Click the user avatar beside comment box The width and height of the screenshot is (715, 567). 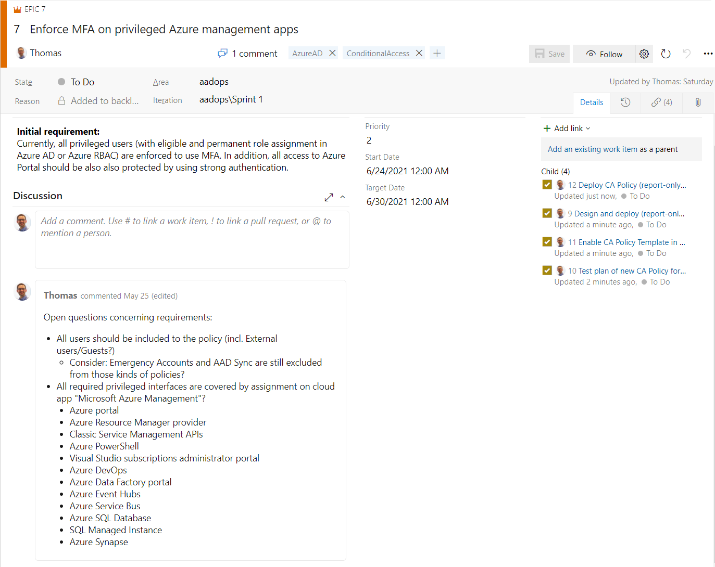click(x=22, y=222)
